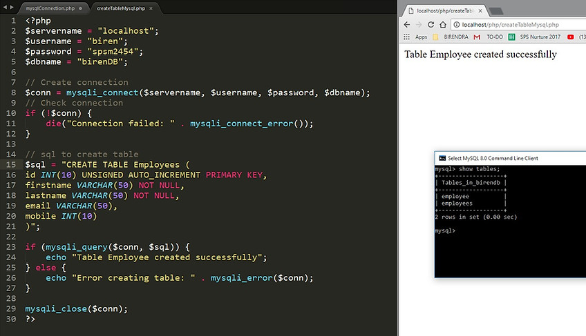Click 'PRIMARY KEY' on line 16
586x336 pixels.
[x=234, y=175]
